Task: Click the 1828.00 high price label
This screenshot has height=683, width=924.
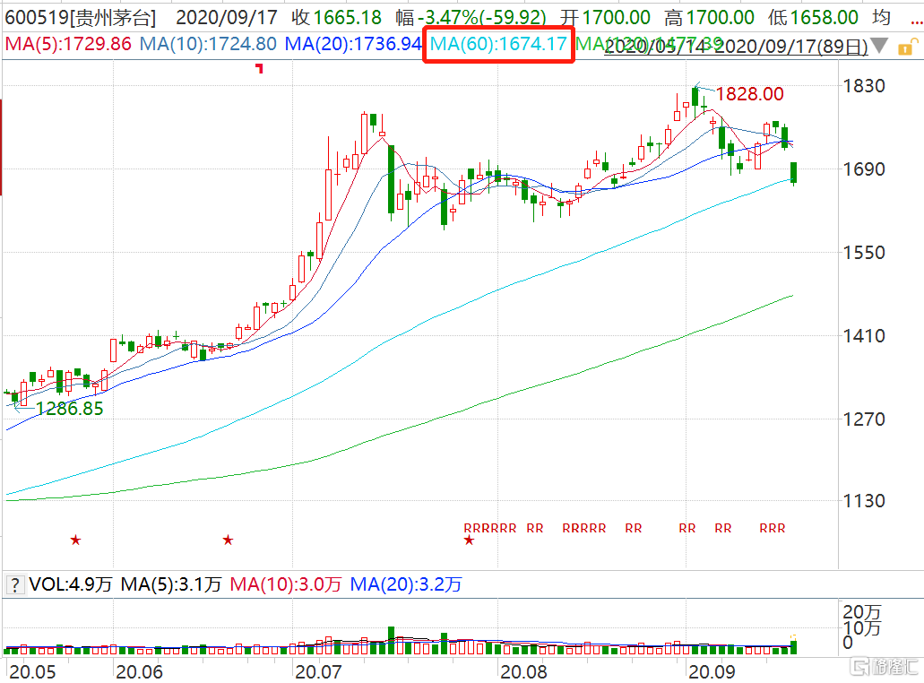Action: [749, 94]
